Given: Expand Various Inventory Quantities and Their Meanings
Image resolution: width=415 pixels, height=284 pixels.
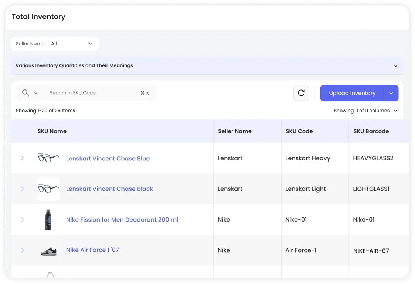Looking at the screenshot, I should (x=207, y=65).
